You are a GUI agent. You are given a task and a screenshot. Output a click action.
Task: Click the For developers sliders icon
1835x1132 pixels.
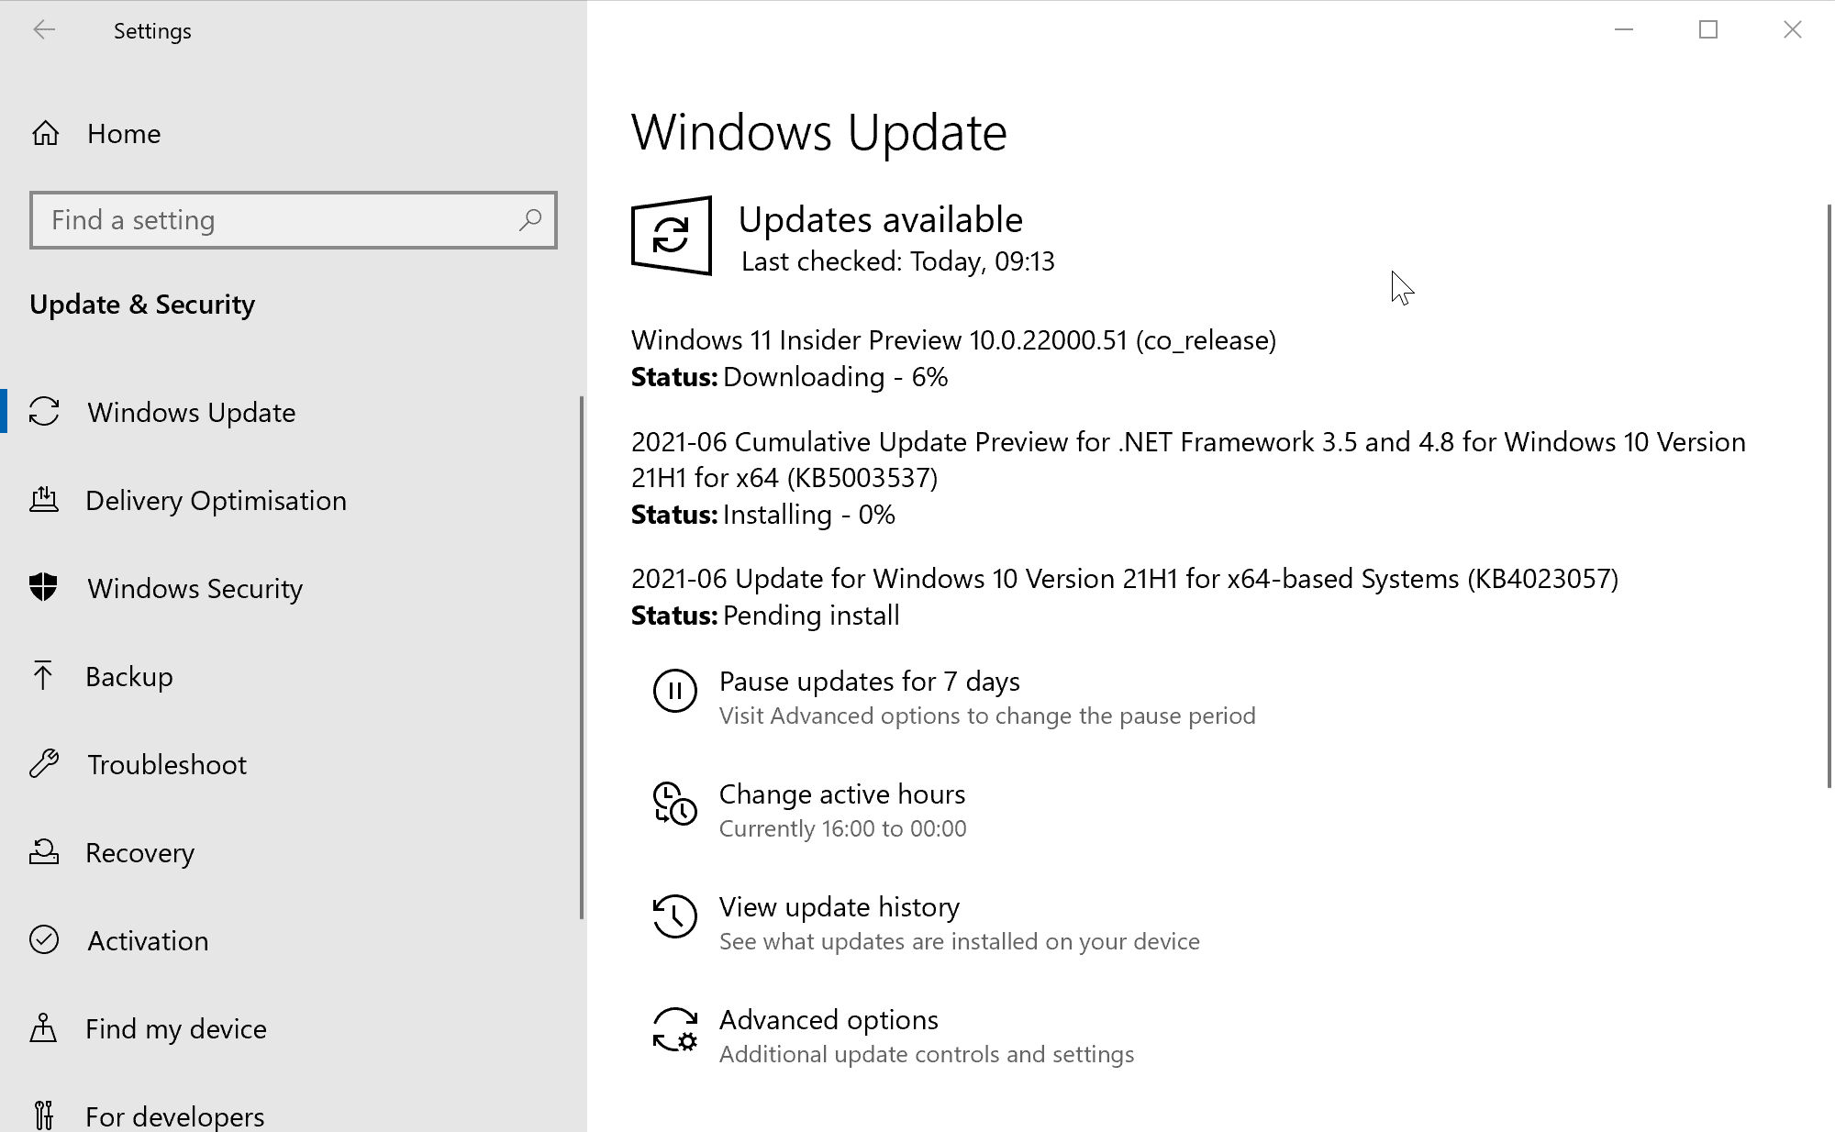43,1115
